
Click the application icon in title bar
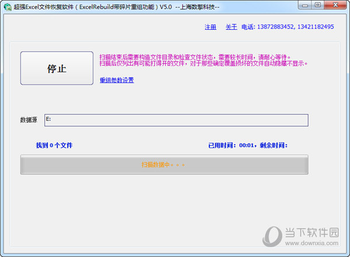pos(8,7)
